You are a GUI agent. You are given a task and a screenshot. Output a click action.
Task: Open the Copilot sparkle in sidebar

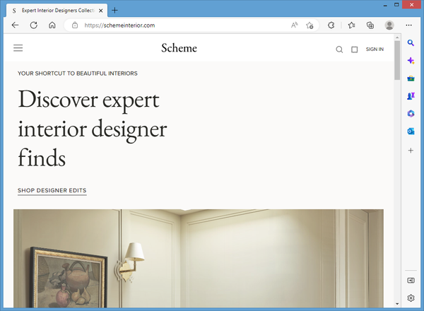(411, 61)
